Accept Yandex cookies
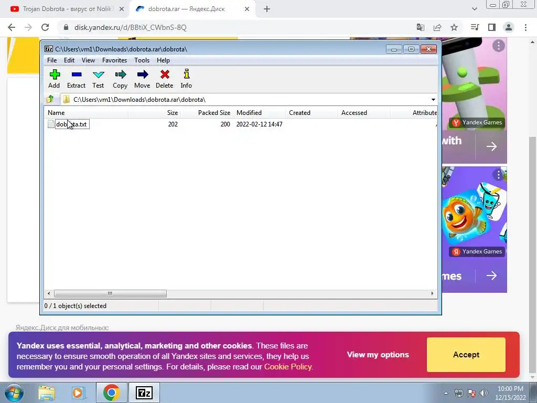The height and width of the screenshot is (403, 537). [x=466, y=355]
